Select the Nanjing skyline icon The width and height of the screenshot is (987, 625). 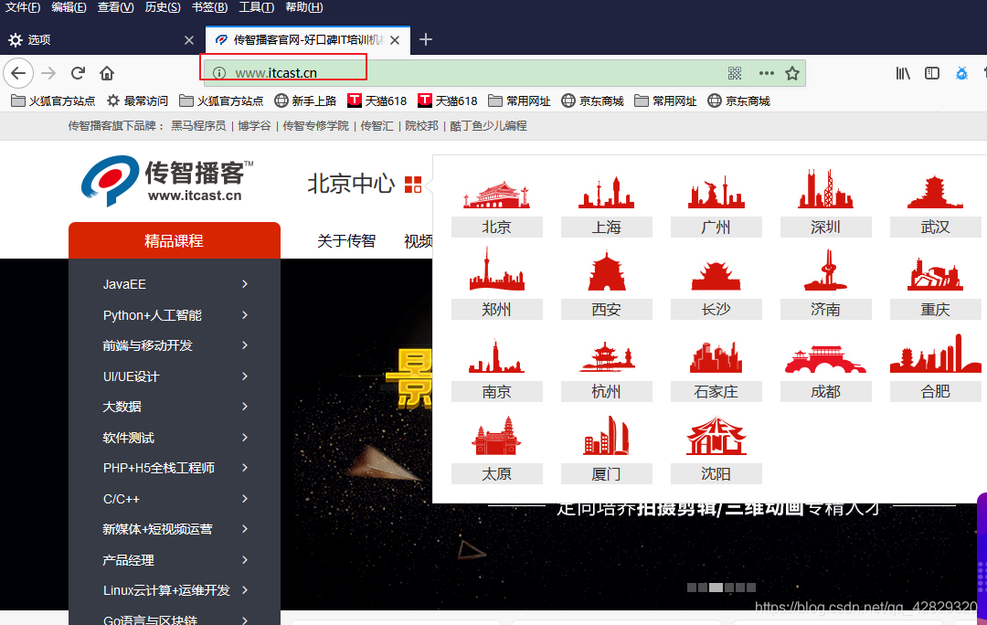(x=496, y=356)
